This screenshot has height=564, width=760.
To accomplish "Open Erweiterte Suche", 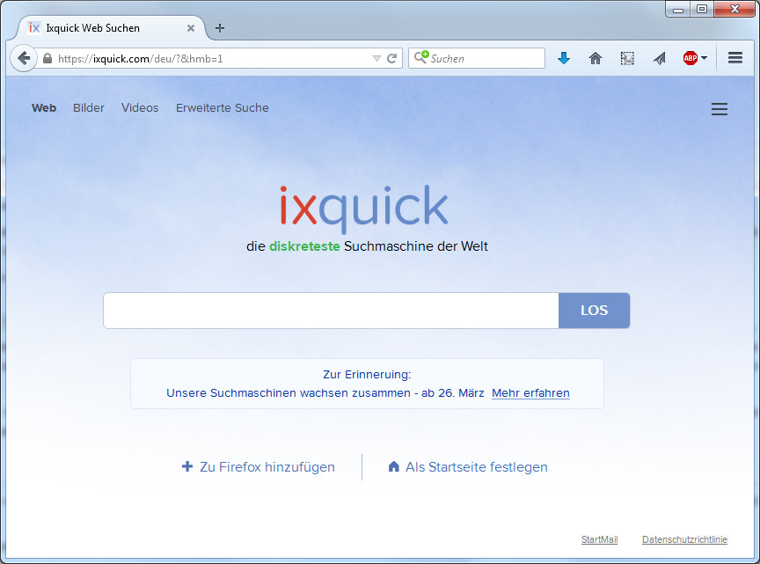I will click(223, 108).
